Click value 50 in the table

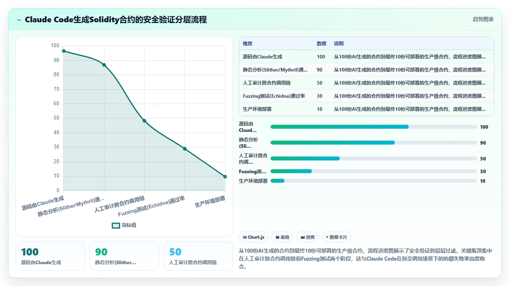[320, 83]
